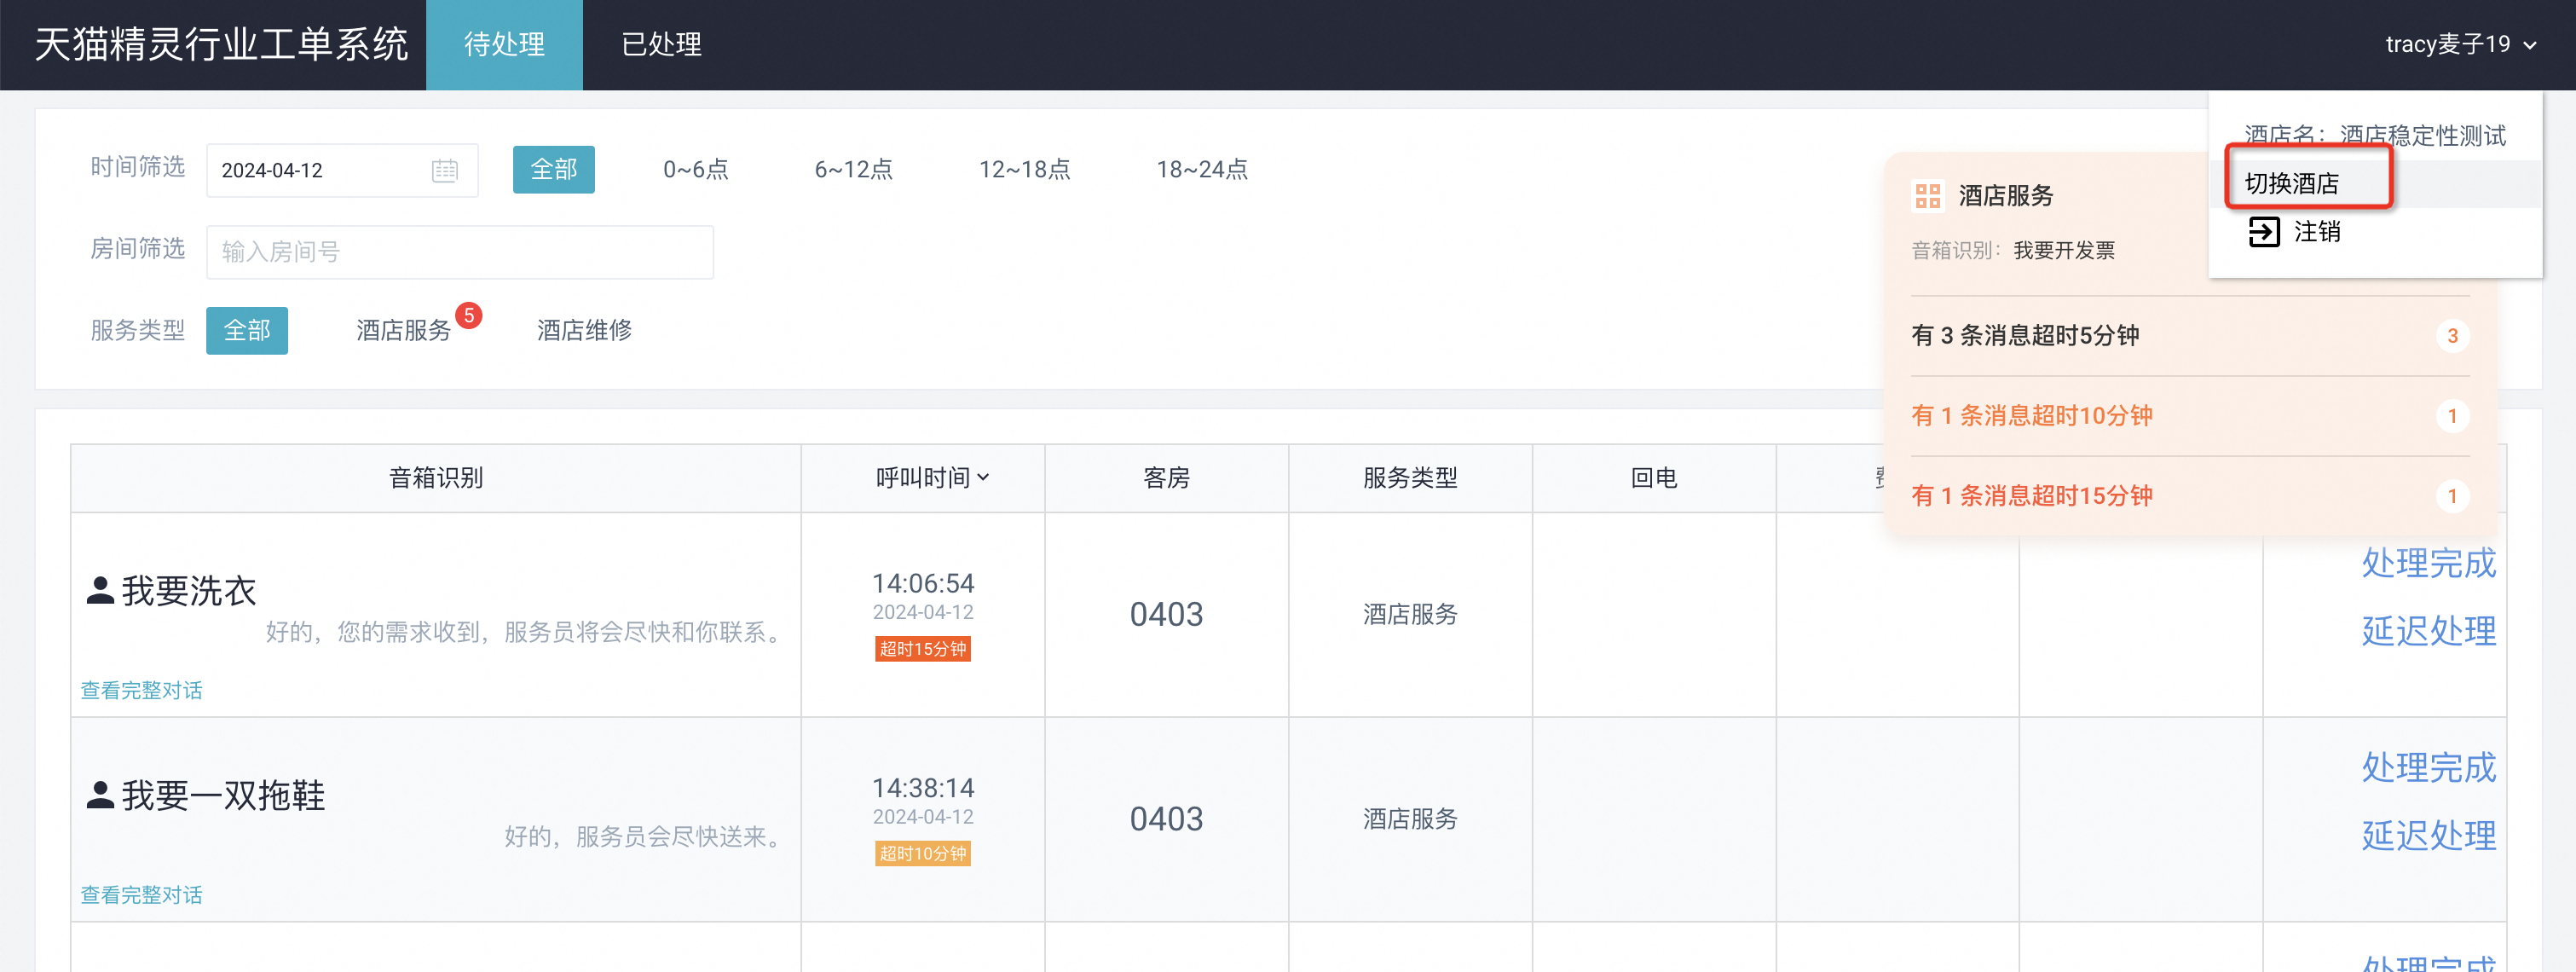
Task: Click the 超时10分钟 orange tag
Action: 922,853
